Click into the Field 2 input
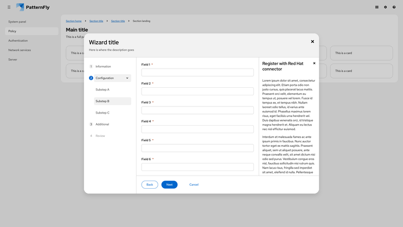The height and width of the screenshot is (227, 403). 197,91
